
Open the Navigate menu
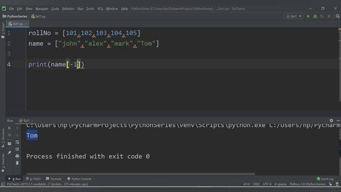click(42, 9)
